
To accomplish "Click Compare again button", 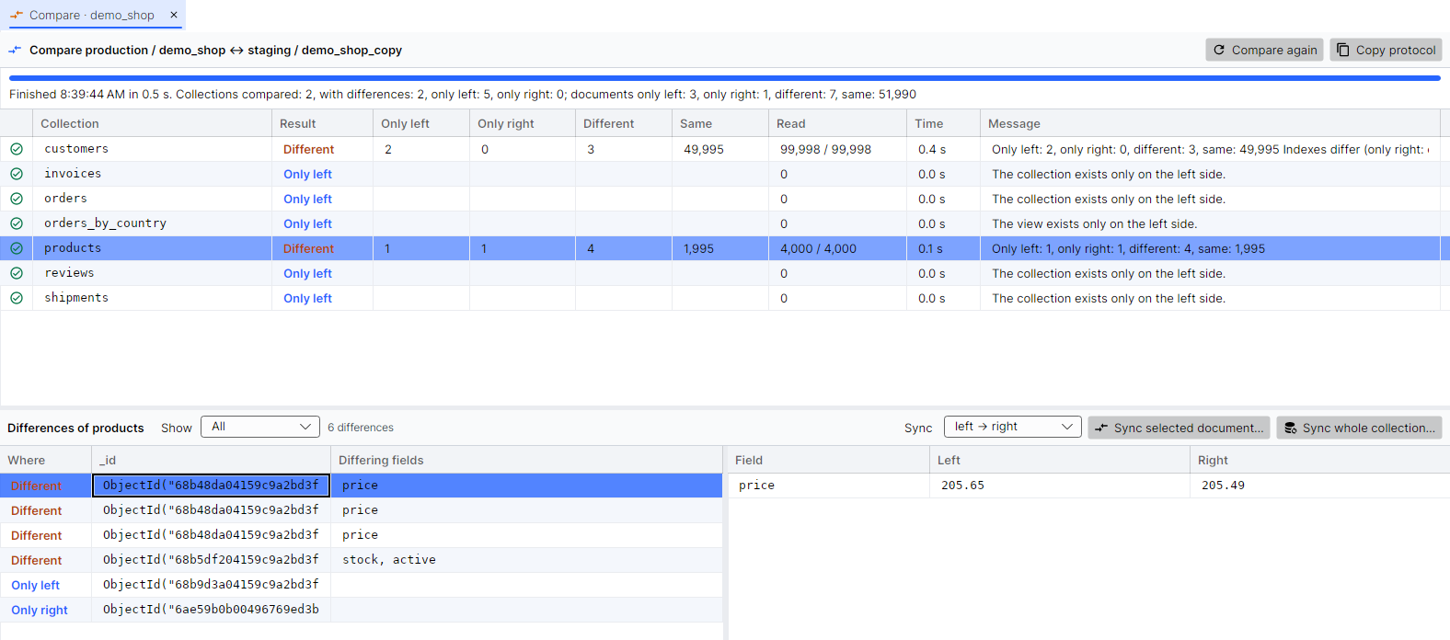I will click(x=1264, y=50).
